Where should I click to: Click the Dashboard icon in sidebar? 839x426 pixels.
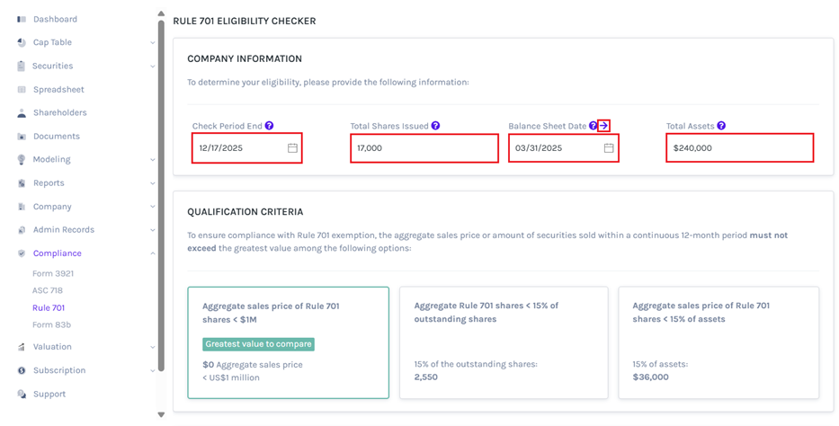tap(22, 19)
